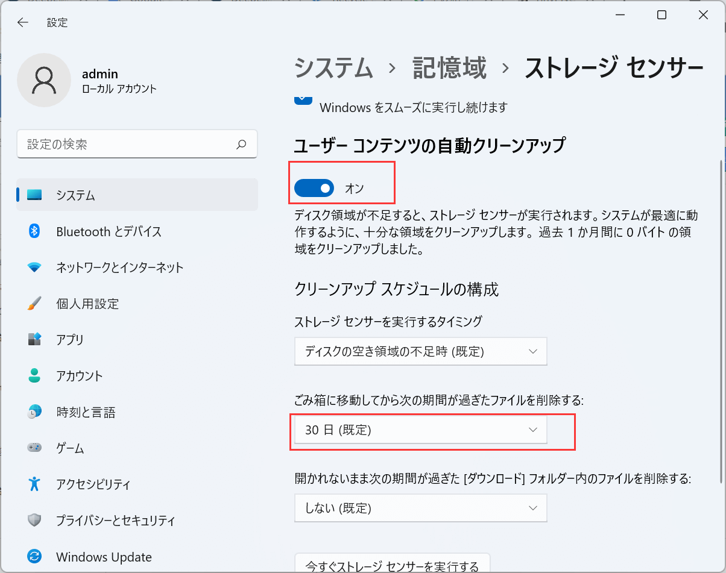Screen dimensions: 726x573
Task: Select the アクセシビリティ sidebar entry
Action: (x=34, y=484)
